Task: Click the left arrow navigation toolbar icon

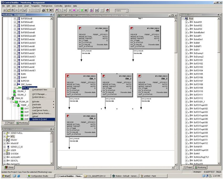Action: 17,10
